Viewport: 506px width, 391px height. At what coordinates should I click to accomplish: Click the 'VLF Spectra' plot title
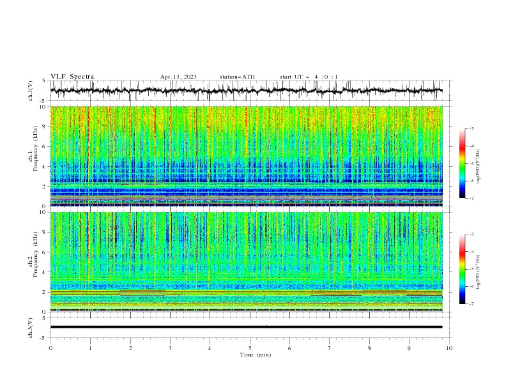[x=72, y=77]
